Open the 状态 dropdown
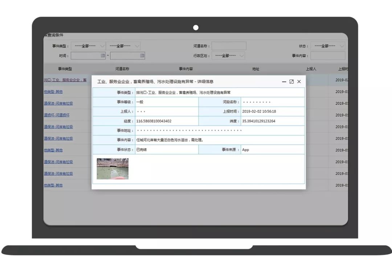The image size is (392, 263). tap(328, 46)
